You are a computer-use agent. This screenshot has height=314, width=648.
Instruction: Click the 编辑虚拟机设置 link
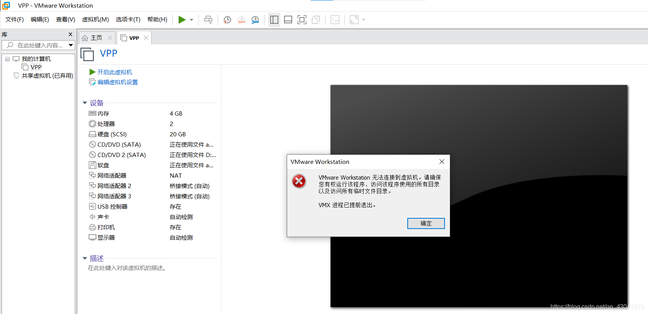(117, 82)
